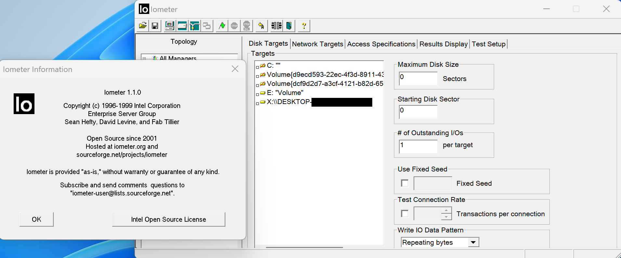The image size is (621, 258).
Task: Click the "Iometer 1.1.0" version text
Action: 123,92
